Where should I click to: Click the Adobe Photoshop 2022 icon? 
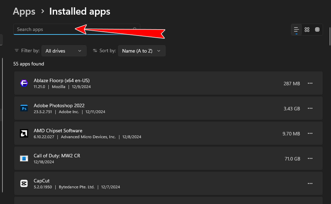pos(24,108)
